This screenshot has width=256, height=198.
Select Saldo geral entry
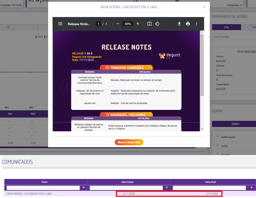228,137
